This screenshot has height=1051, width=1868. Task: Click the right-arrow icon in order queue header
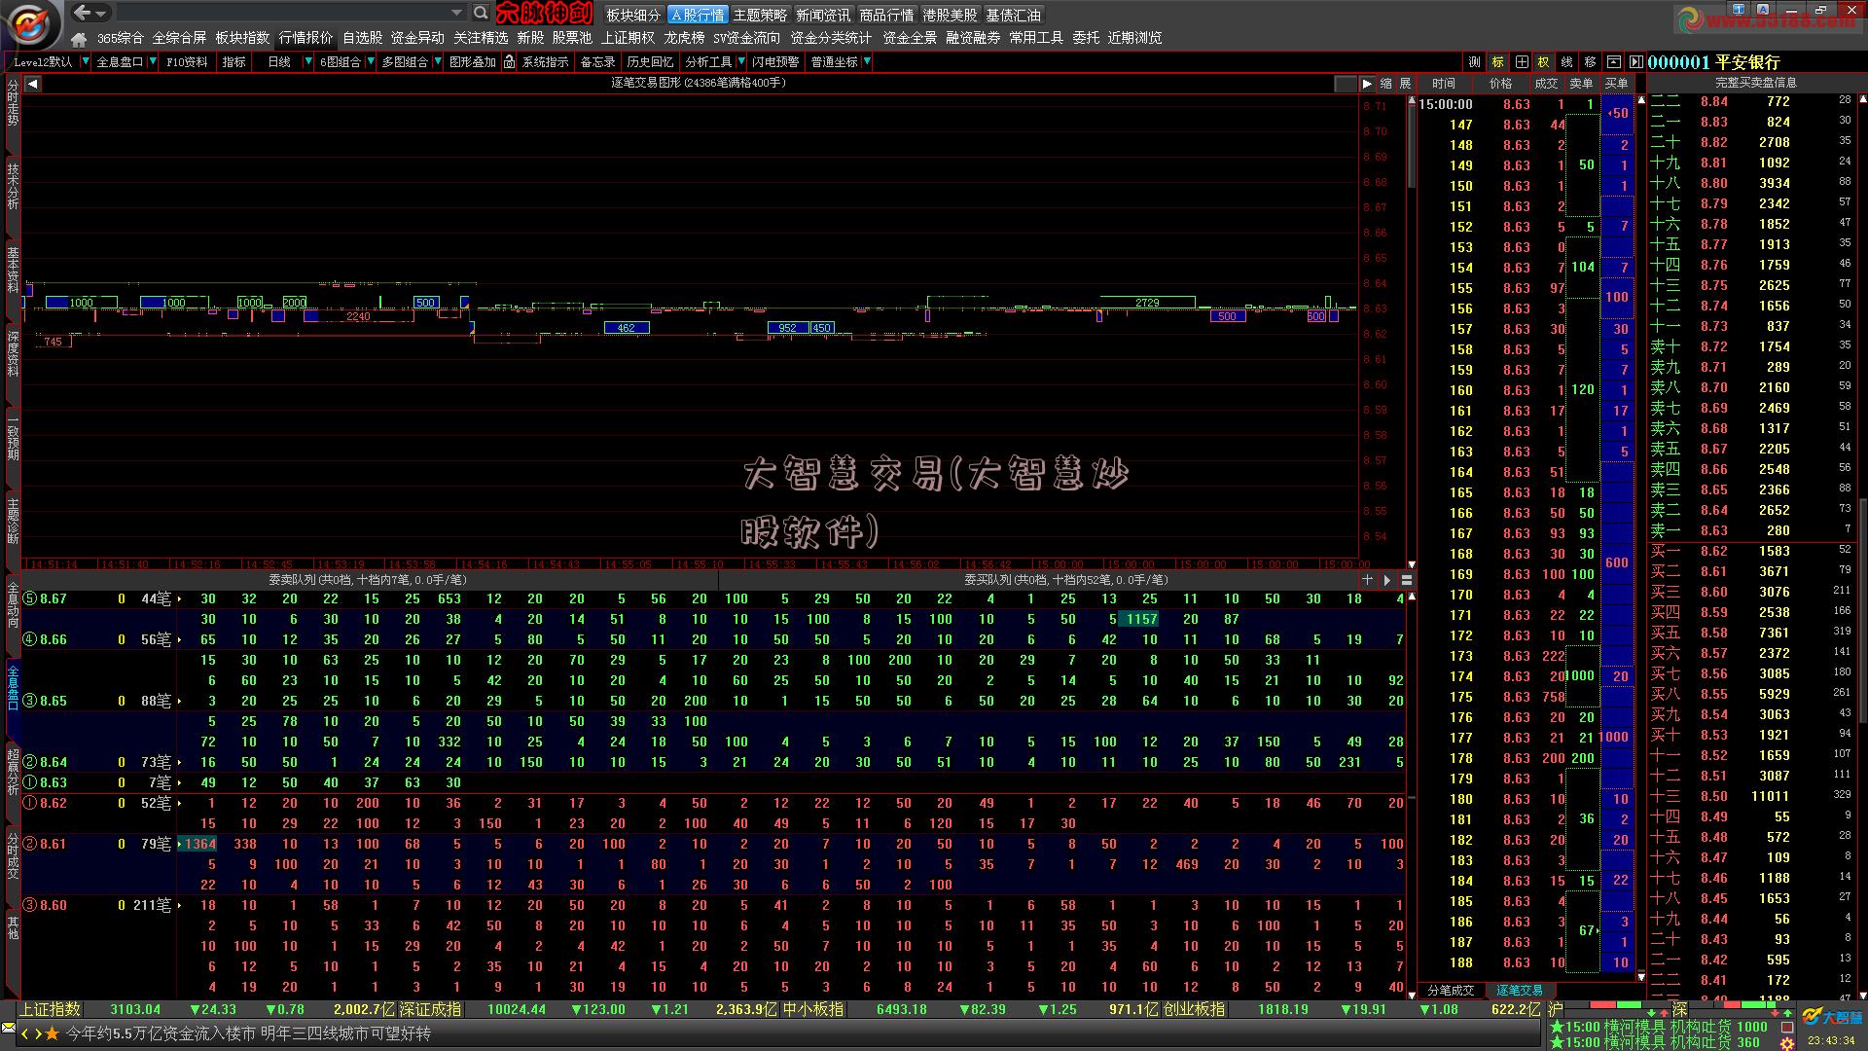pos(1387,579)
